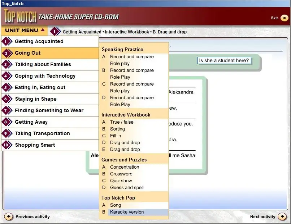This screenshot has width=291, height=224.
Task: Click the 'Is she a student here?' tile
Action: click(224, 60)
